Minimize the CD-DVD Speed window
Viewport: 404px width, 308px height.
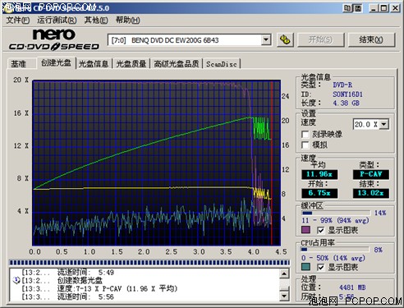[374, 8]
